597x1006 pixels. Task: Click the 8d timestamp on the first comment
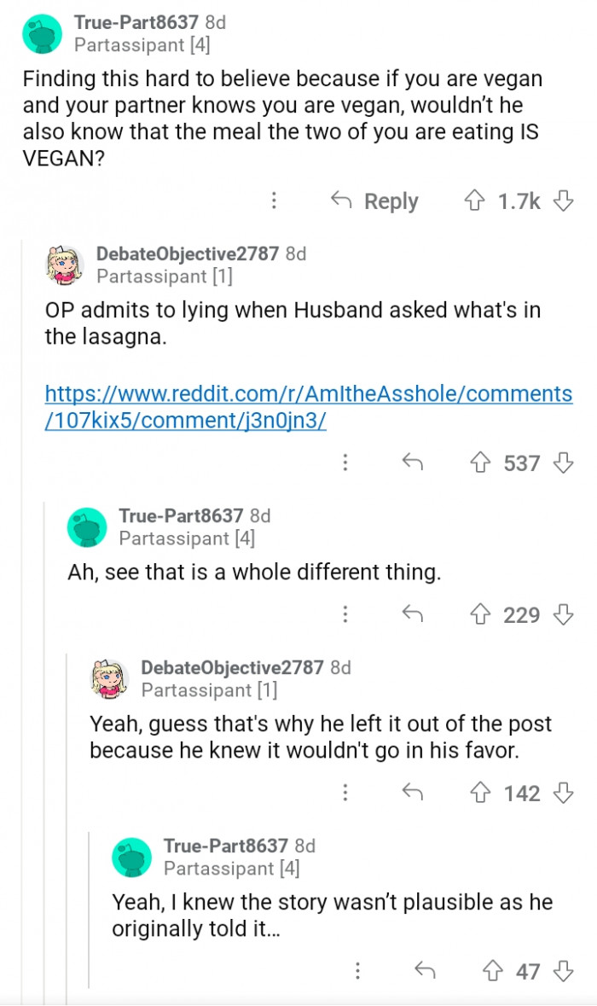tap(220, 25)
